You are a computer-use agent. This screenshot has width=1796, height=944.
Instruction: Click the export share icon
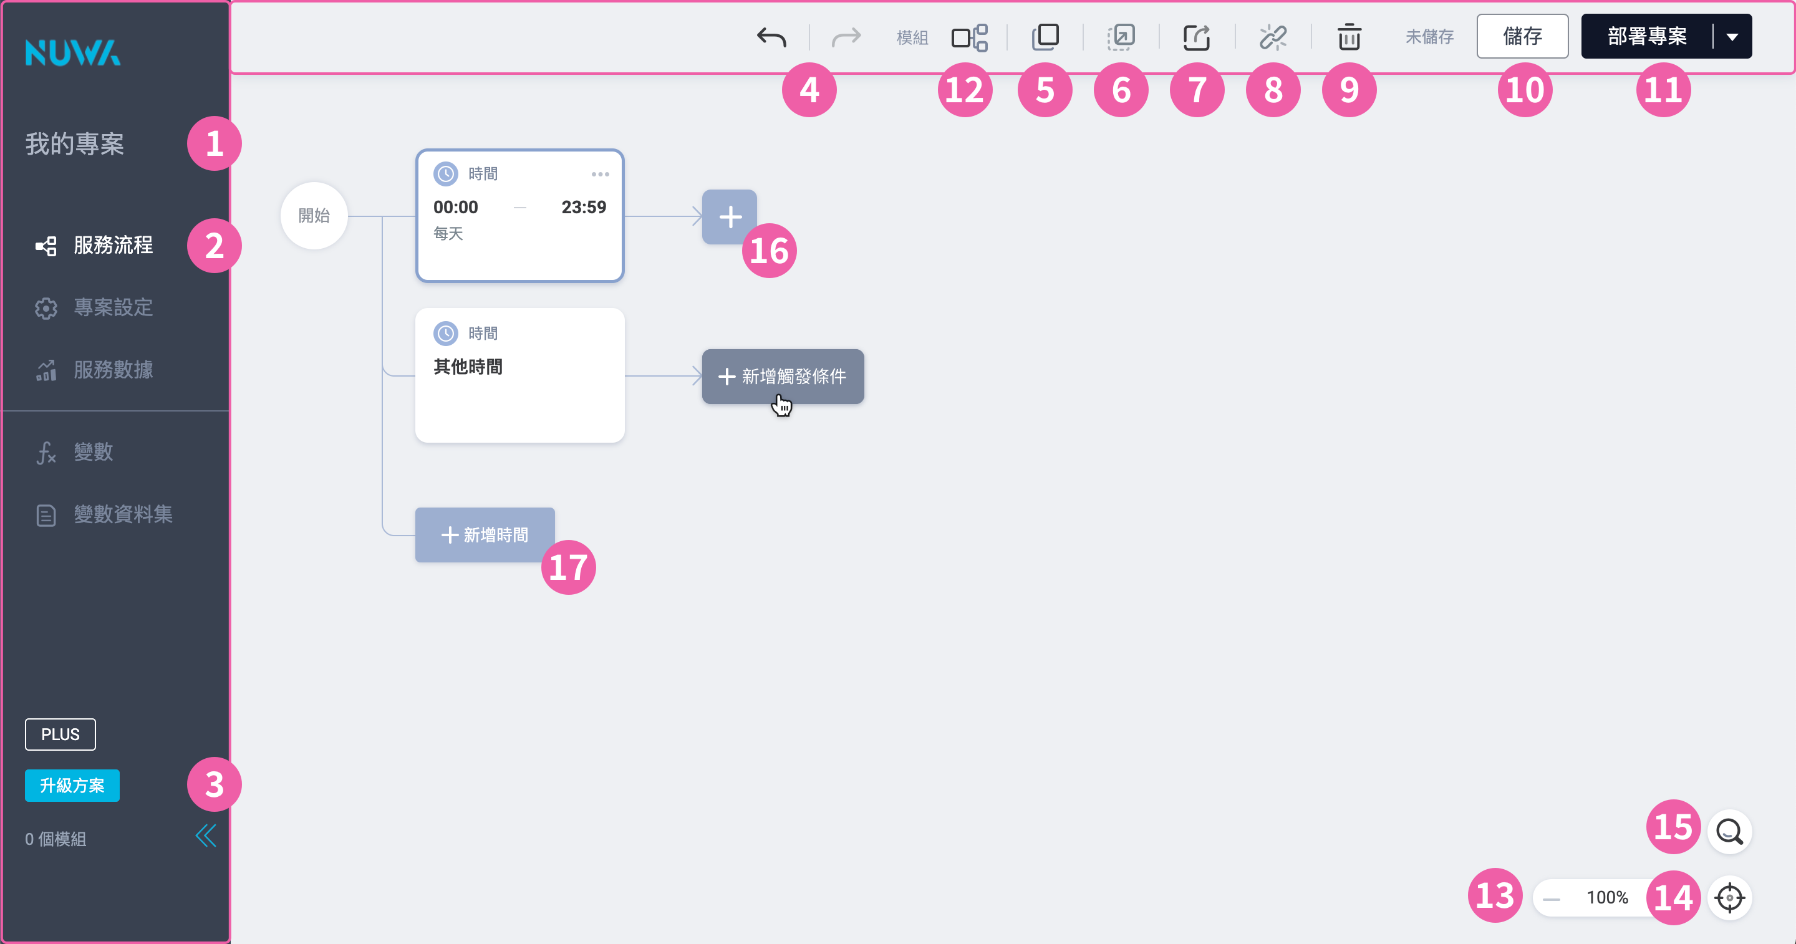point(1197,37)
